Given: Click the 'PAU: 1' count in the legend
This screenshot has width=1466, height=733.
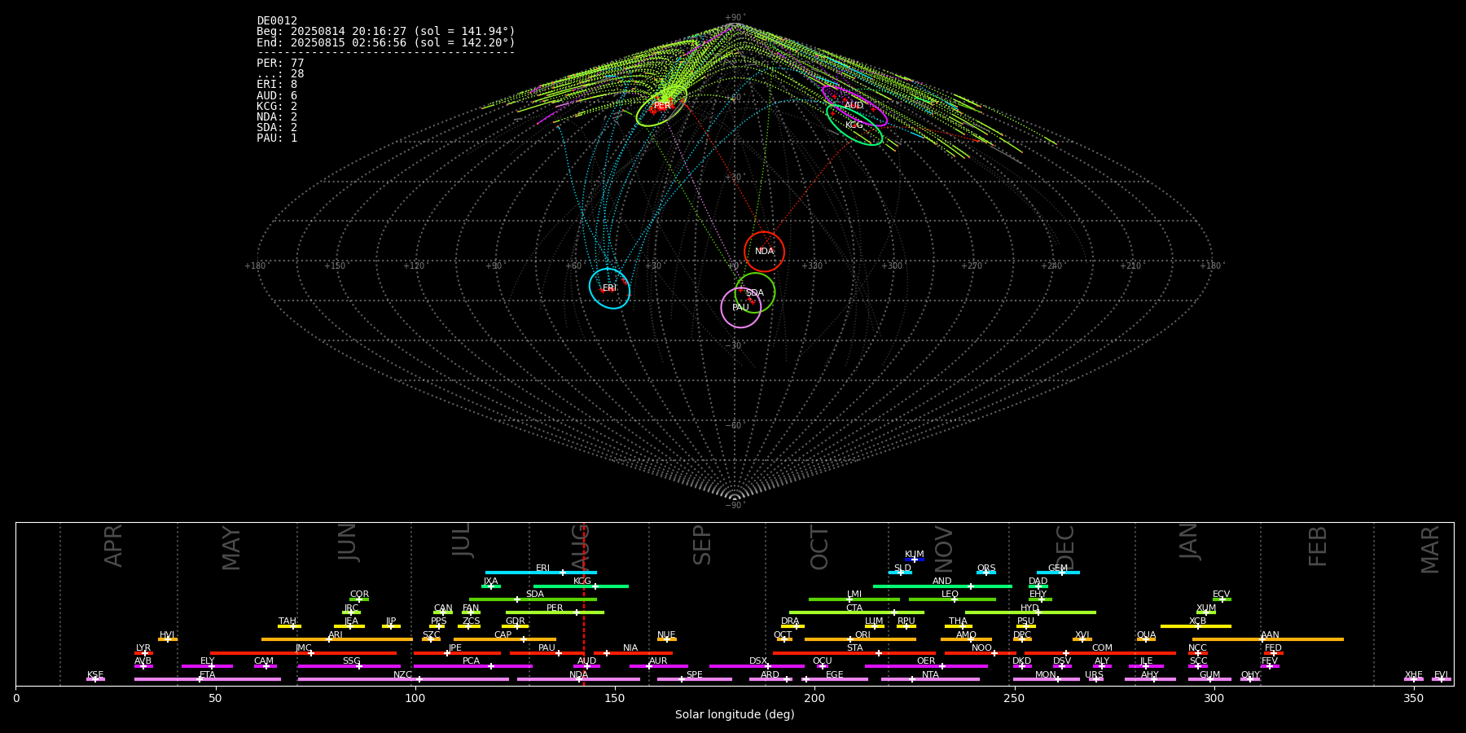Looking at the screenshot, I should pos(277,138).
